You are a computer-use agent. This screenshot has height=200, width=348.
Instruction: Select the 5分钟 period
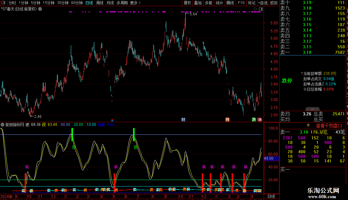(35, 3)
